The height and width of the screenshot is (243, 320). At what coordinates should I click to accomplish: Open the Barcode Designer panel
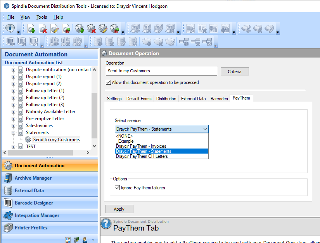[x=50, y=203]
